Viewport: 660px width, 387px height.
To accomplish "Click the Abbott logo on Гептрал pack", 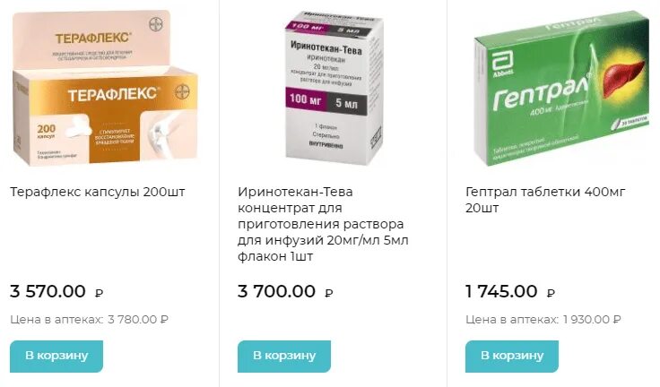I will (503, 64).
